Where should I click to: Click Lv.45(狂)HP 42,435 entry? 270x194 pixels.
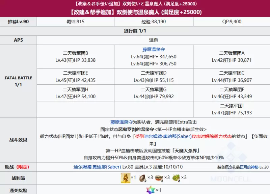coord(75,80)
